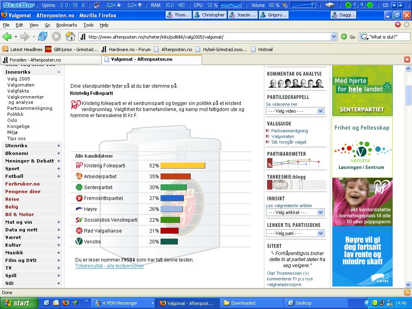This screenshot has height=309, width=412.
Task: Click the red Firefox update icon
Action: click(398, 25)
